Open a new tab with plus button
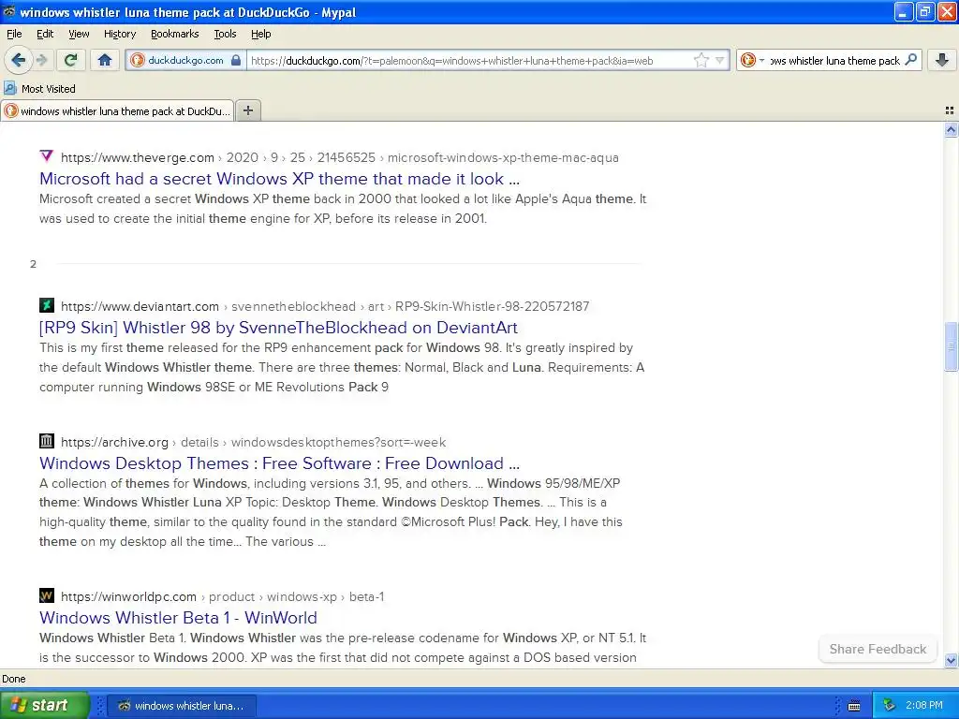Image resolution: width=959 pixels, height=719 pixels. pyautogui.click(x=248, y=110)
